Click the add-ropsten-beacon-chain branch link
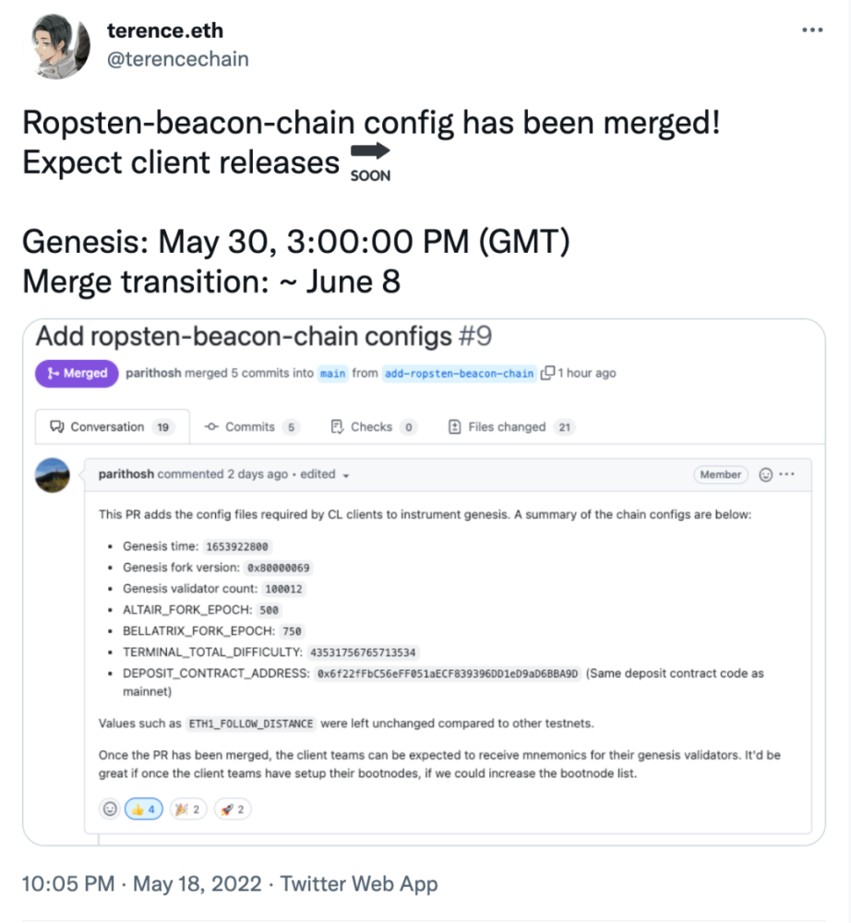Viewport: 851px width, 923px height. click(459, 373)
